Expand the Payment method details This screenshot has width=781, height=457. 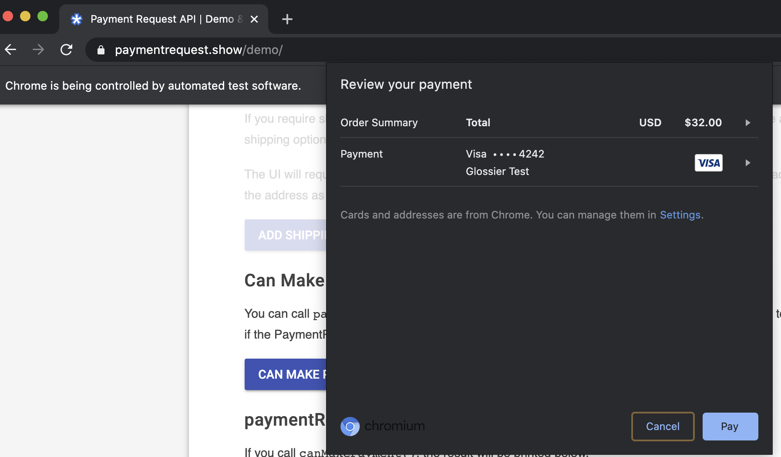(x=748, y=163)
